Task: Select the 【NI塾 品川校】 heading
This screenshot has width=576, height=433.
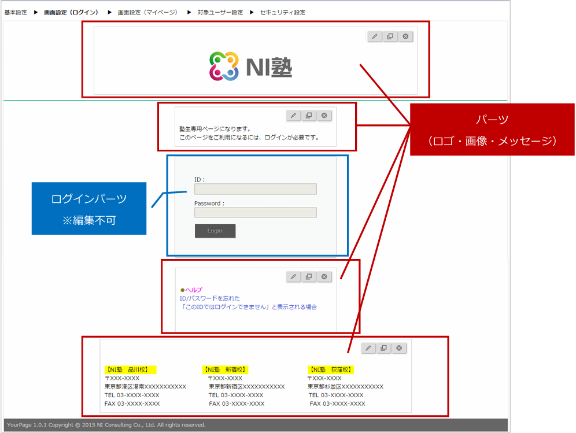Action: click(130, 369)
